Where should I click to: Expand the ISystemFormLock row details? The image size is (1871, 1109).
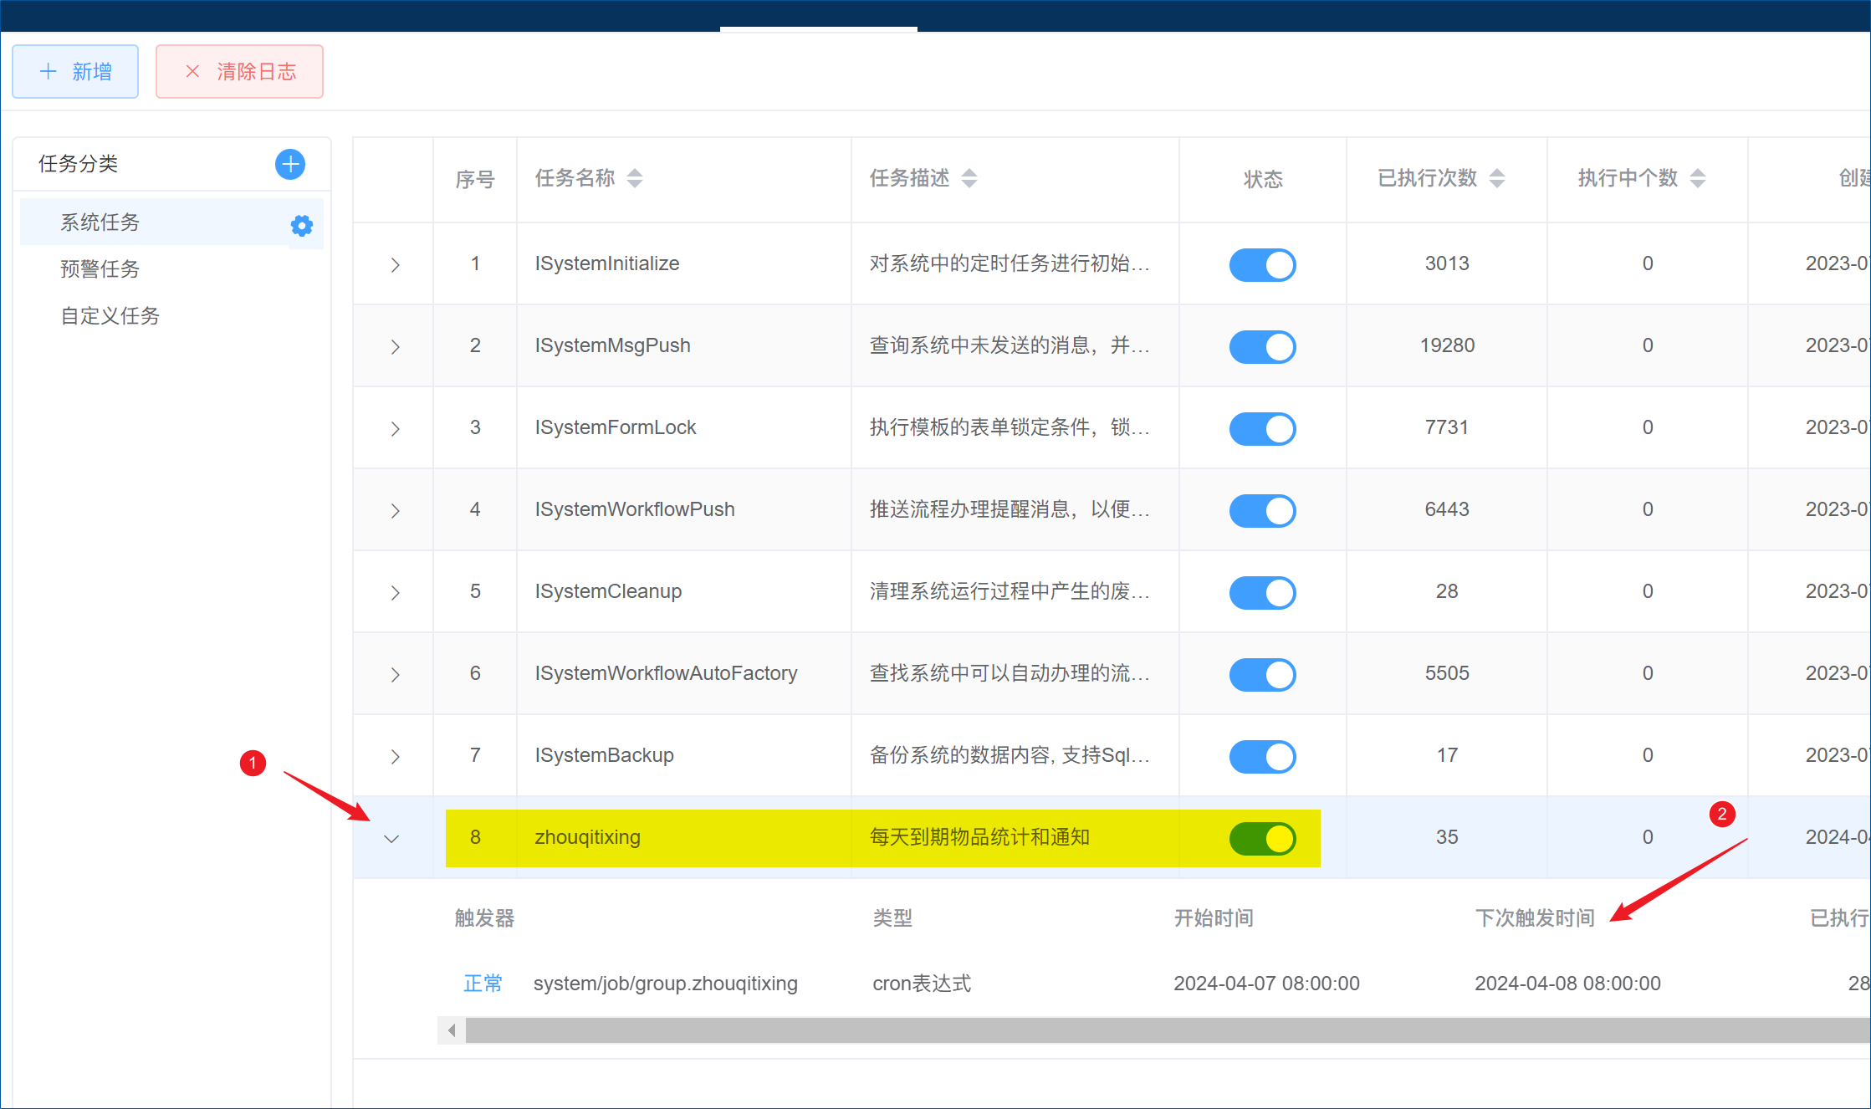click(395, 428)
